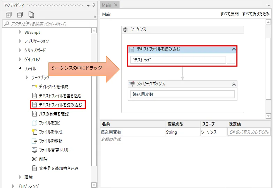
Task: Click the メッセージボックス activity icon
Action: tap(132, 84)
